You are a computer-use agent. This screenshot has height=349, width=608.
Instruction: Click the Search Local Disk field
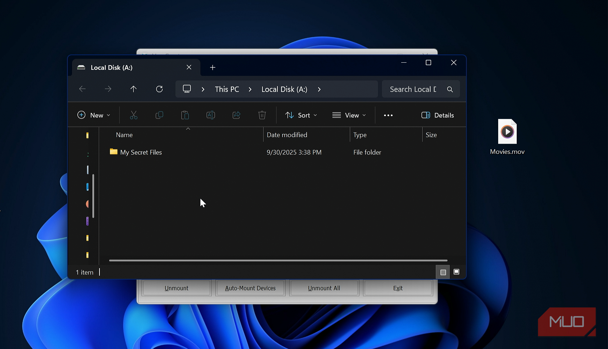(421, 89)
